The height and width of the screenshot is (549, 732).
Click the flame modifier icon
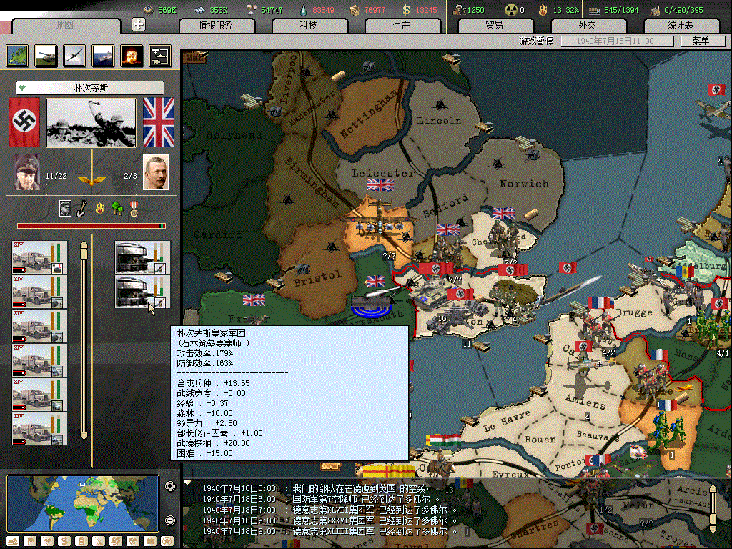tap(99, 208)
